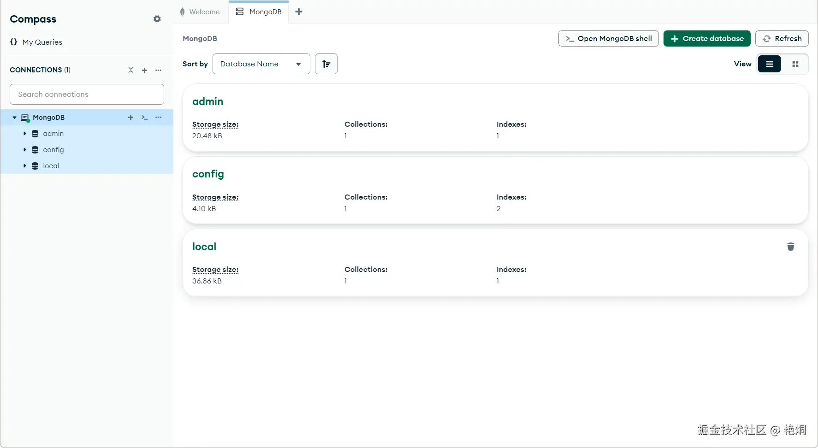Open the Sort by Database Name dropdown
The width and height of the screenshot is (818, 448).
tap(261, 64)
